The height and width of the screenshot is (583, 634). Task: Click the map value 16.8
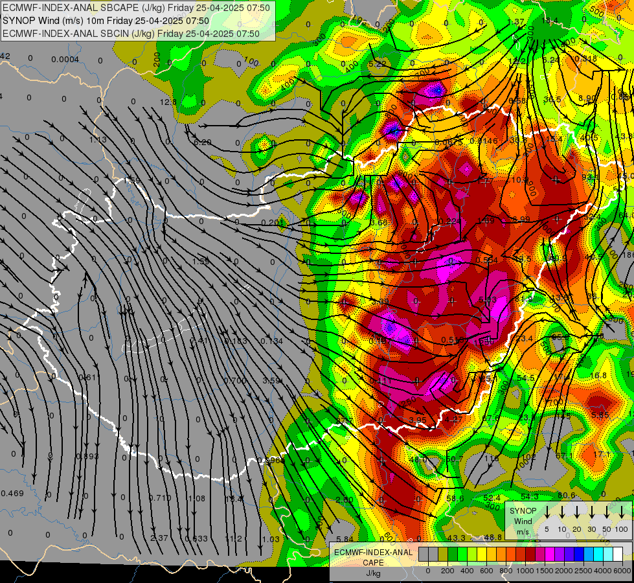pos(598,376)
